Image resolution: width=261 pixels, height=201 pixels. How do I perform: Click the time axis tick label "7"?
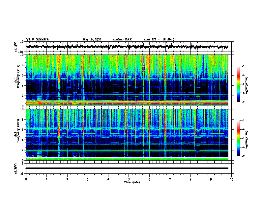[x=170, y=179]
